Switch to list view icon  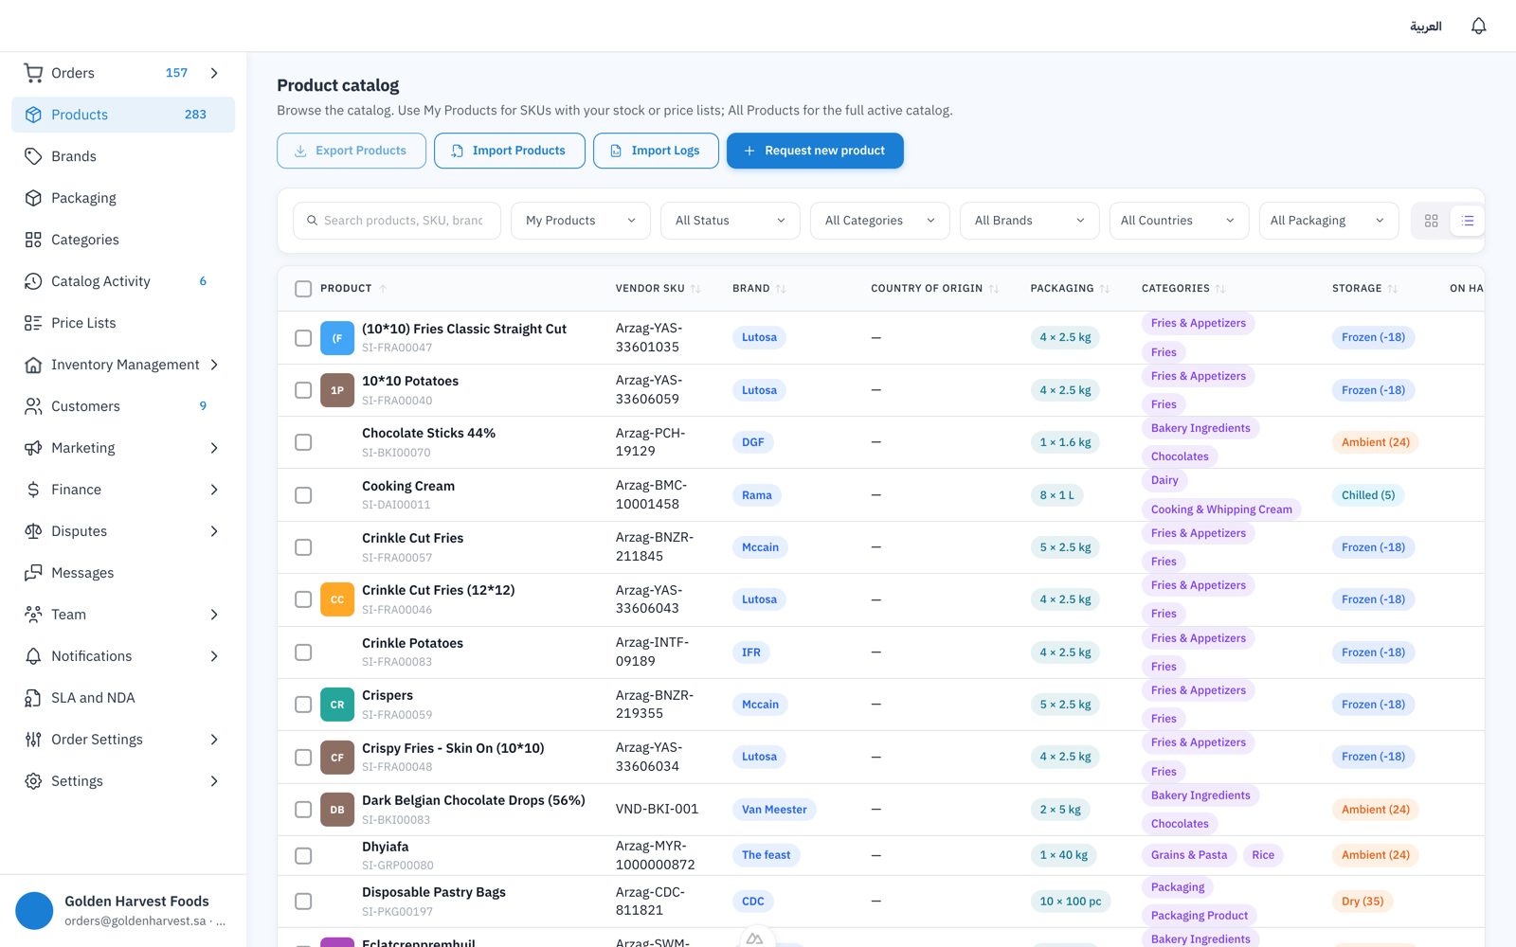(x=1467, y=221)
